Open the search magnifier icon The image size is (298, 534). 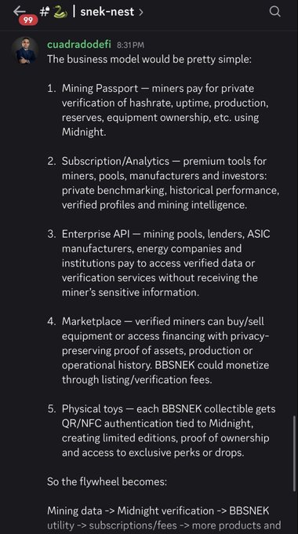click(x=275, y=12)
